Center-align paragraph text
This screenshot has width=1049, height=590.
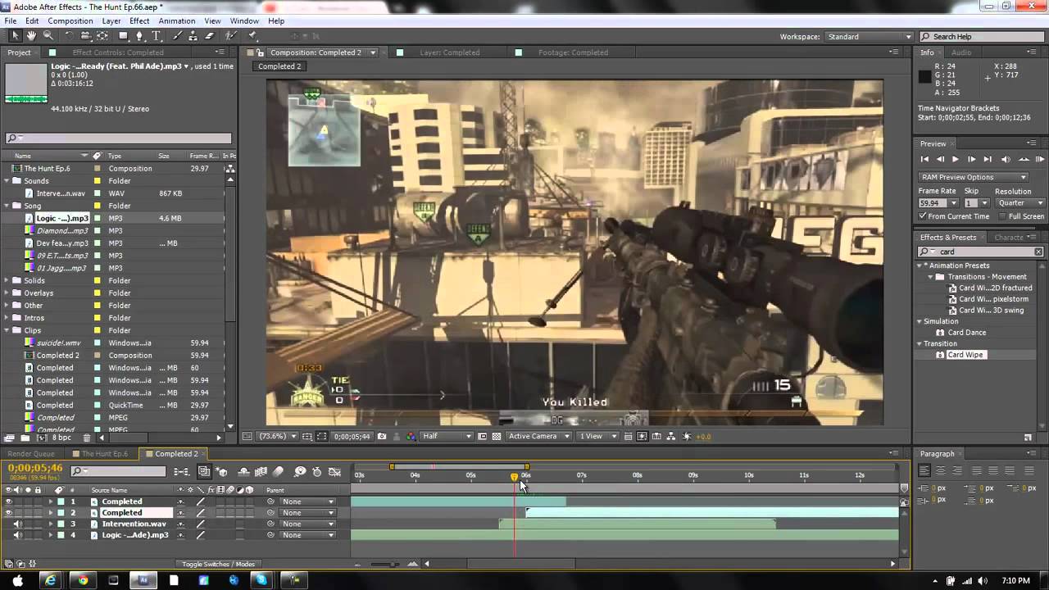coord(941,470)
